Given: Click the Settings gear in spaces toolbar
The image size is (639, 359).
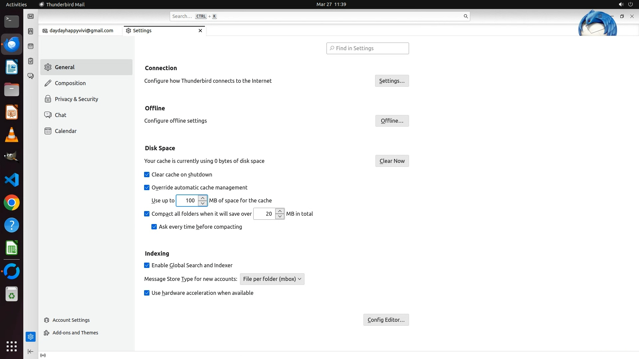Looking at the screenshot, I should tap(31, 337).
